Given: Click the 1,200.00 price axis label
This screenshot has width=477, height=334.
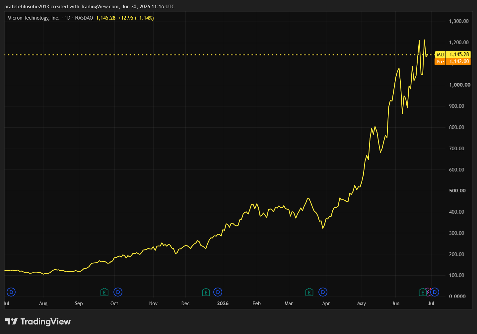Looking at the screenshot, I should [x=459, y=42].
